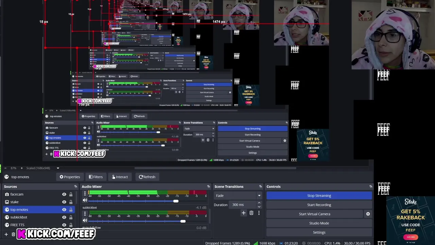The image size is (435, 245).
Task: Open first mixer channel options menu
Action: 85,194
